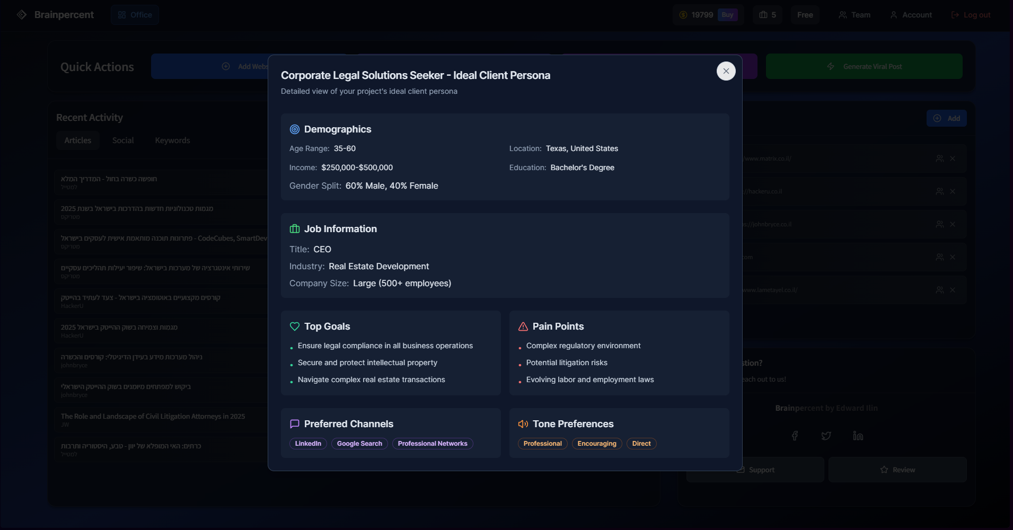
Task: Open the Team page
Action: point(855,15)
